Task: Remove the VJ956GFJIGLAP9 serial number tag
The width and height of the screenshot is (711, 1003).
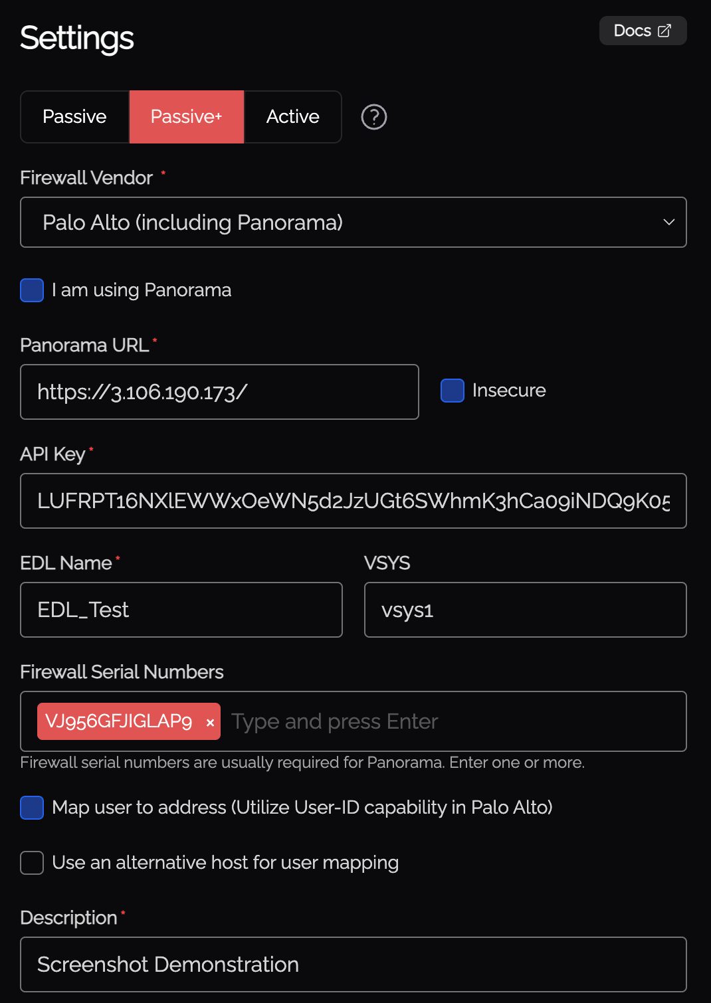Action: [209, 721]
